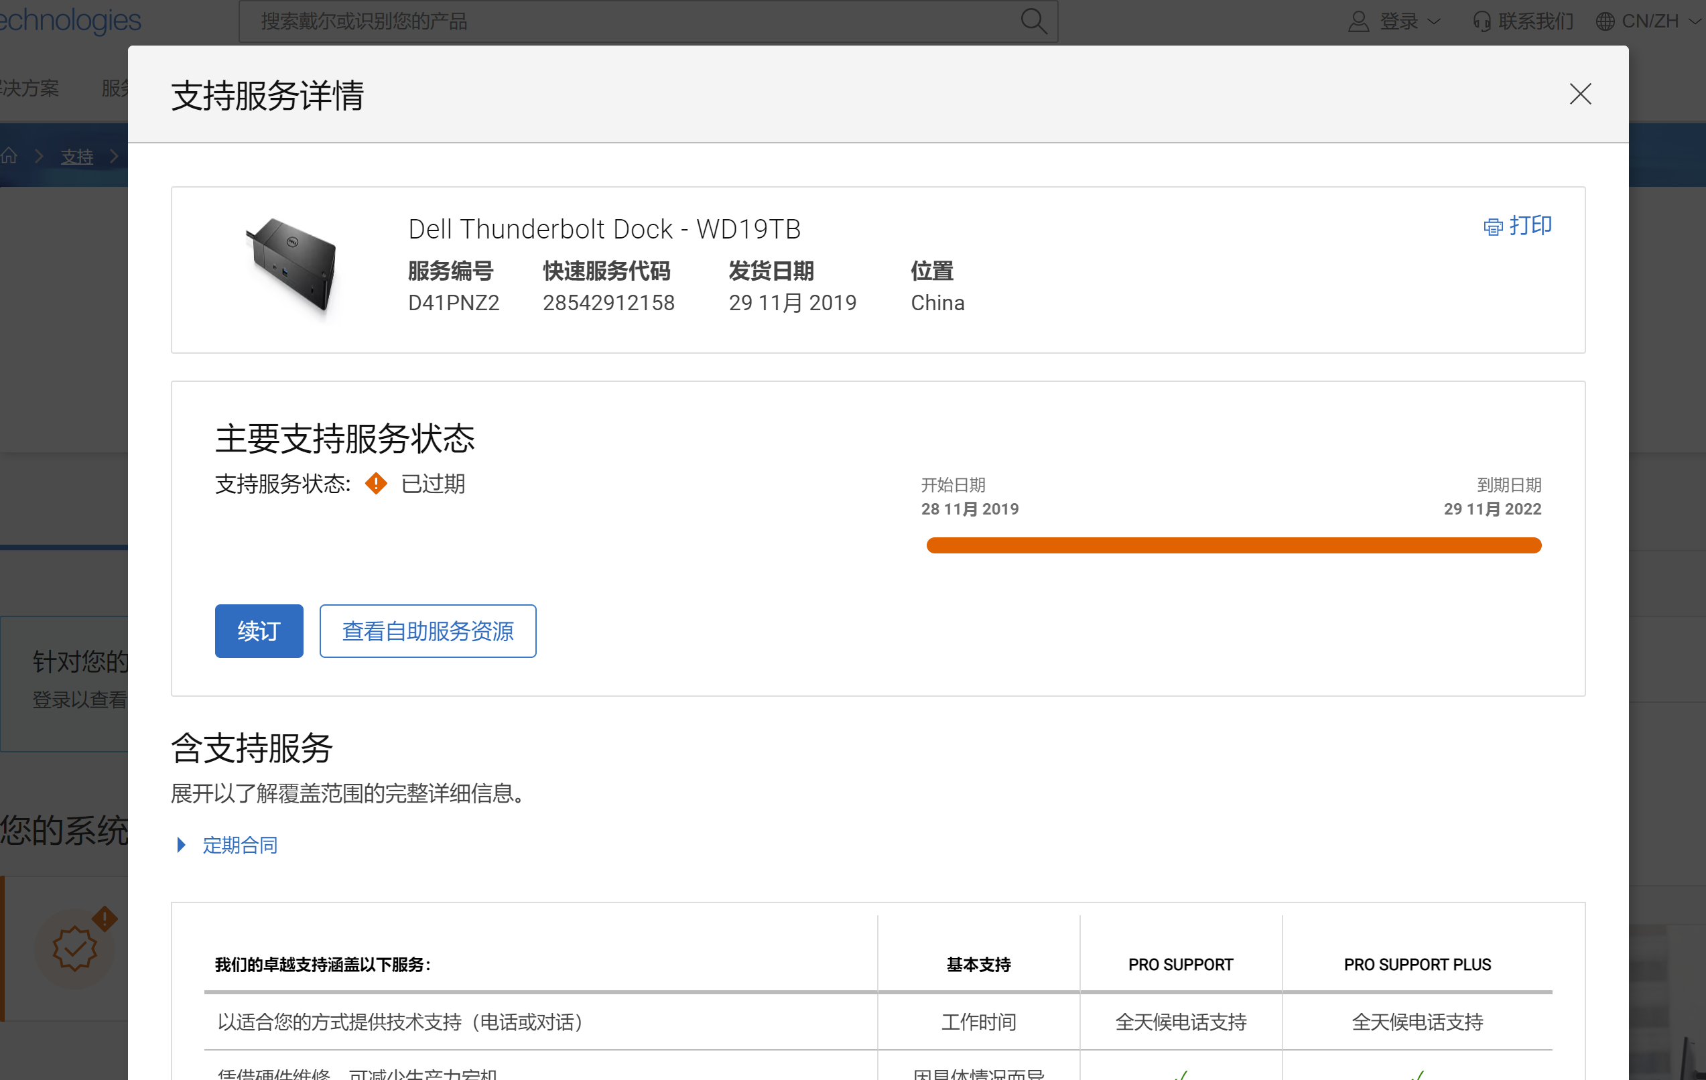
Task: Open 联系我们 link
Action: click(1535, 21)
